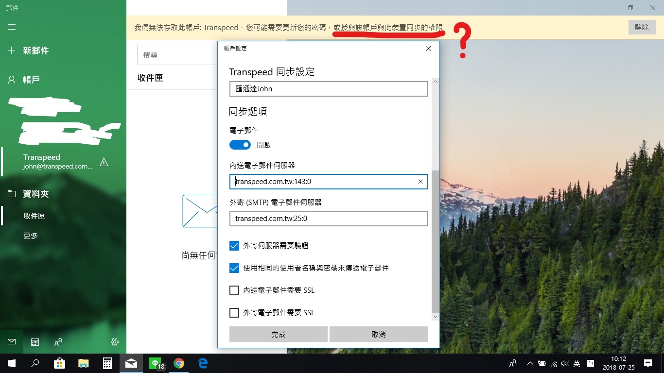Open clock showing 10:12 2018-07-25

click(x=618, y=363)
